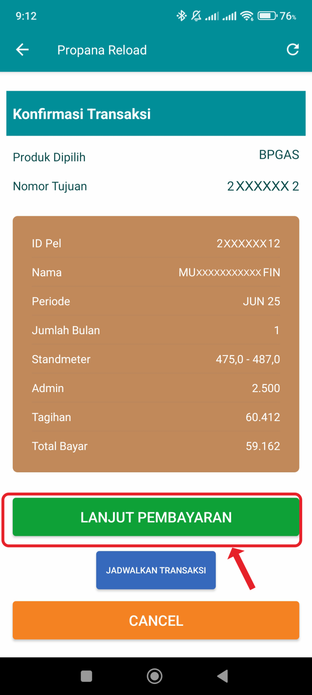Viewport: 312px width, 695px height.
Task: Tap the Konfirmasi Transaksi header banner
Action: click(x=156, y=113)
